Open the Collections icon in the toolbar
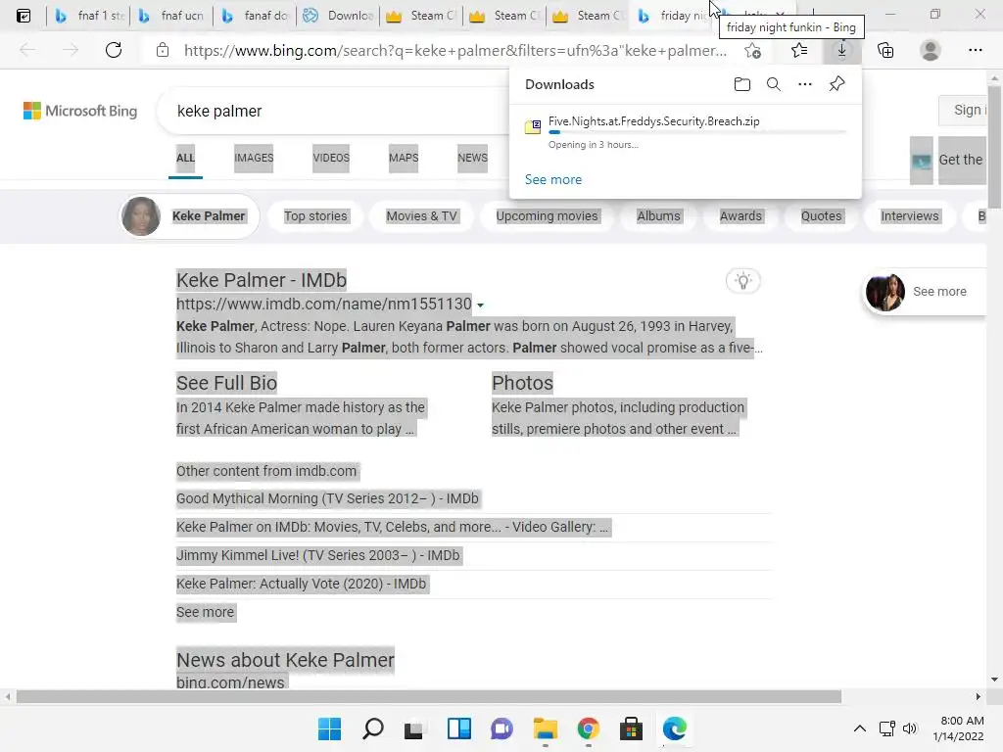 click(x=885, y=50)
